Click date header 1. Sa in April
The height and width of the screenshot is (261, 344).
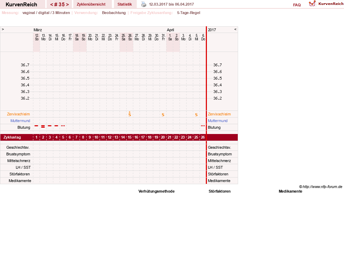point(170,37)
